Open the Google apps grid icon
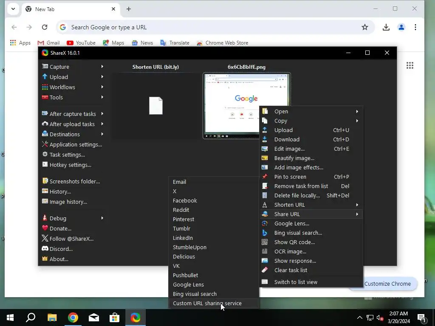The image size is (435, 326). (410, 65)
